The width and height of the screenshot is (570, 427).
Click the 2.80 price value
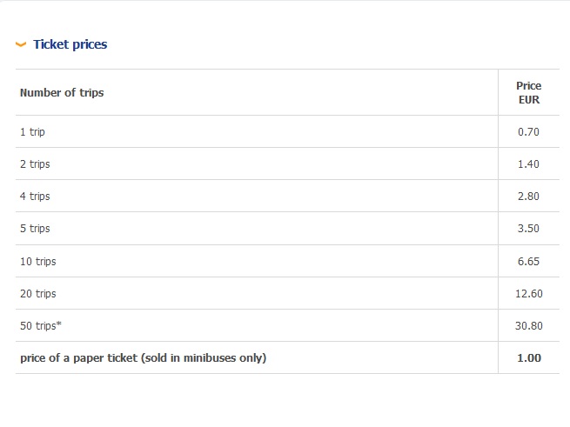[x=528, y=197]
